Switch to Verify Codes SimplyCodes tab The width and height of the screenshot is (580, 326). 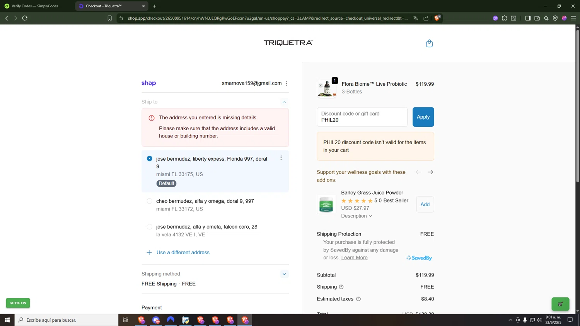(35, 6)
